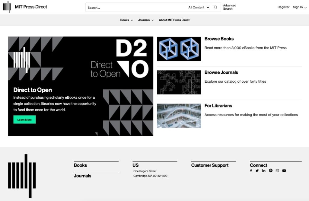The image size is (309, 201).
Task: Open the LinkedIn social icon
Action: (x=264, y=171)
